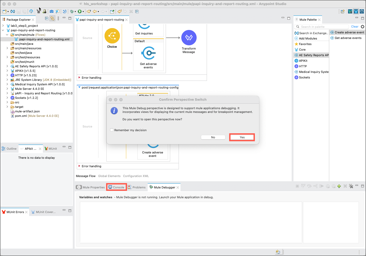Expand the target folder node
Screen dimensions: 366x256
[7, 107]
